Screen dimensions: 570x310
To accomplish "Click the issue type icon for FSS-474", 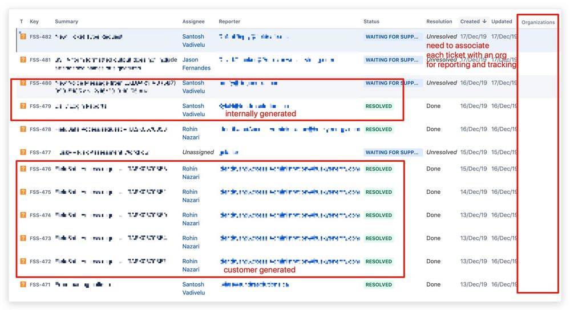I will [23, 215].
